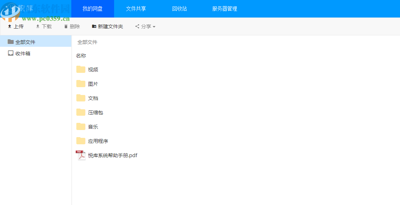400x205 pixels.
Task: Open the 文档 folder name
Action: (x=93, y=98)
